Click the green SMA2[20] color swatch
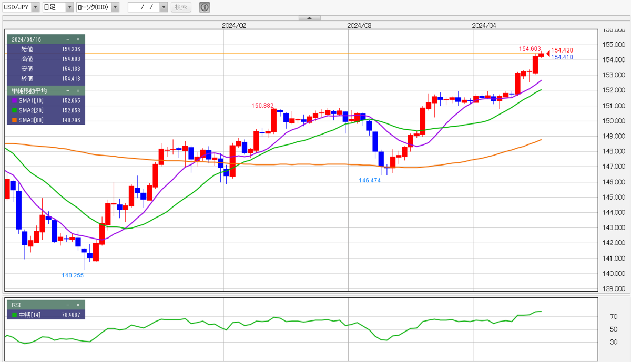Image resolution: width=631 pixels, height=362 pixels. click(x=14, y=111)
